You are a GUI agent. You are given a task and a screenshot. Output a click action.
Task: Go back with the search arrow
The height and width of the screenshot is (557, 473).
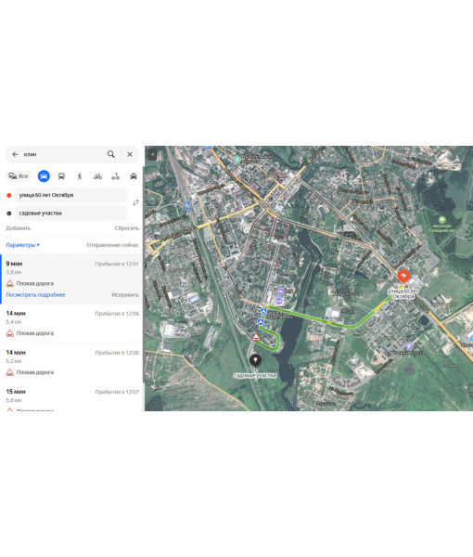point(15,154)
